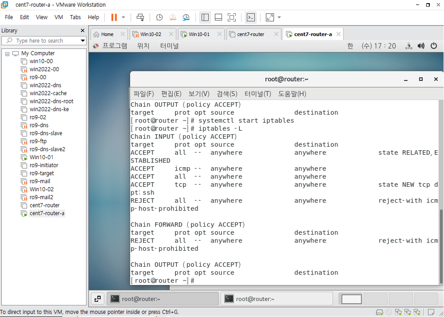Click the volume speaker icon in guest panel
The width and height of the screenshot is (444, 317).
coord(421,46)
